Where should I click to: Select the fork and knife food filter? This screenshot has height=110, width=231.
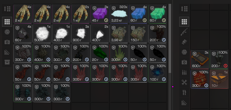coord(184,92)
